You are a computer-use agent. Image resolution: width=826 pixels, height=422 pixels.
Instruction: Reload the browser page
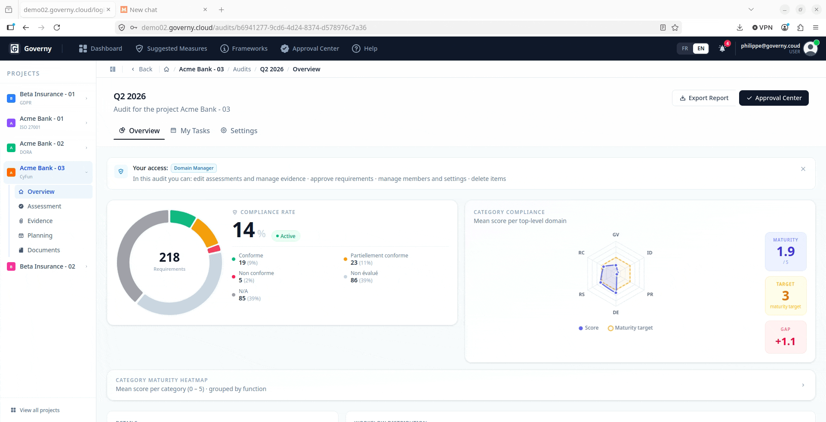point(57,28)
